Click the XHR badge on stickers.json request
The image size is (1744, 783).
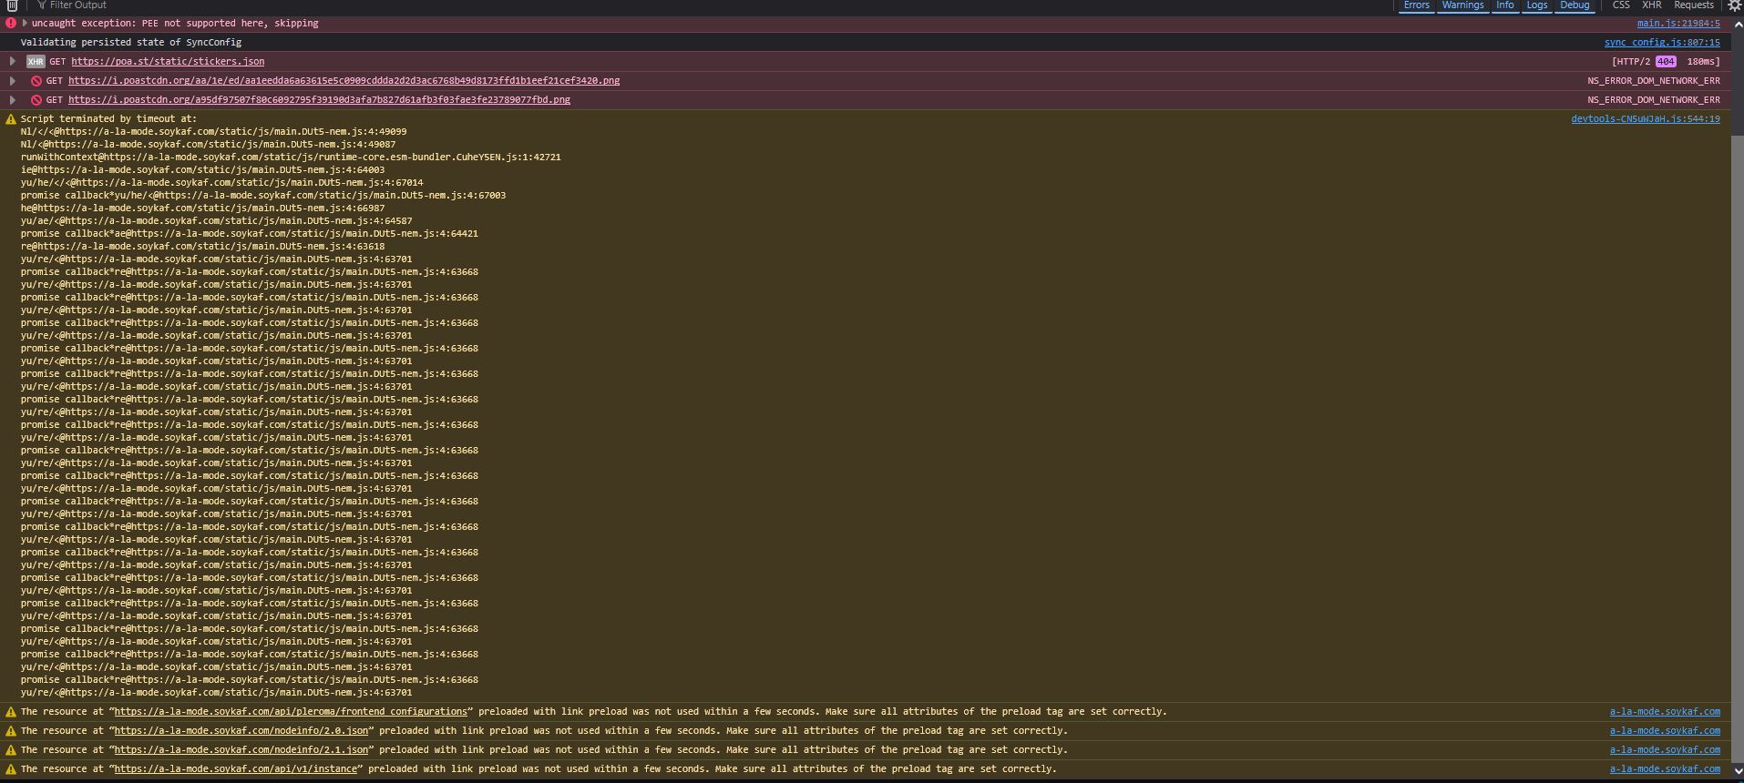(x=36, y=62)
